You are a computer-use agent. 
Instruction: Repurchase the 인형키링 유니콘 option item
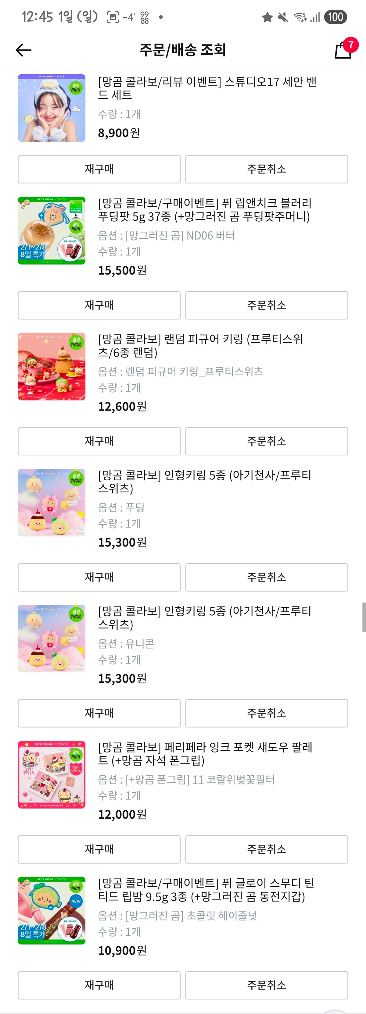pyautogui.click(x=99, y=713)
